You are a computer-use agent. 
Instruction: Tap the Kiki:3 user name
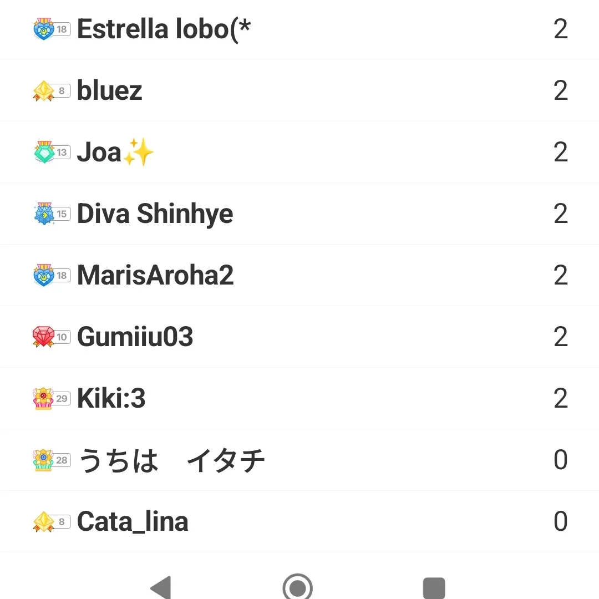tap(111, 399)
